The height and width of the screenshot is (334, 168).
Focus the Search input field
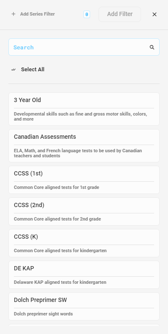point(84,47)
